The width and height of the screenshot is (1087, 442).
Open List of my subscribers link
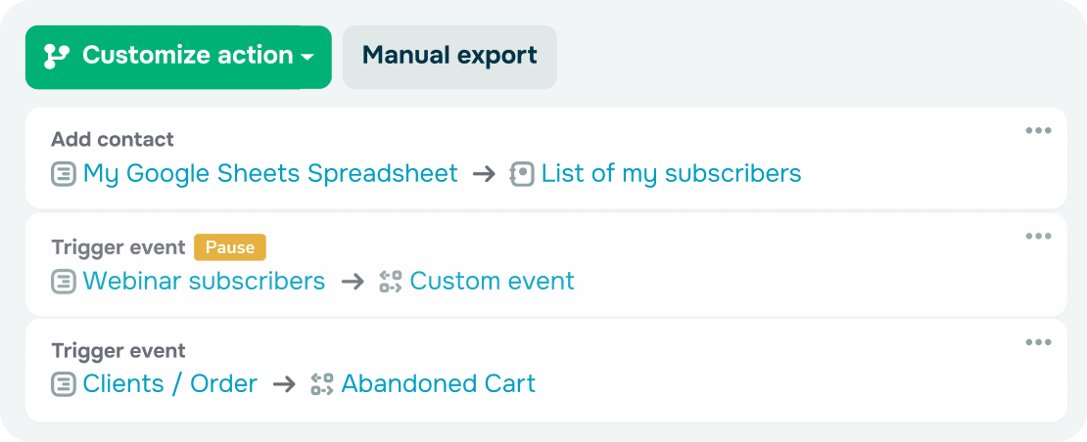[671, 174]
